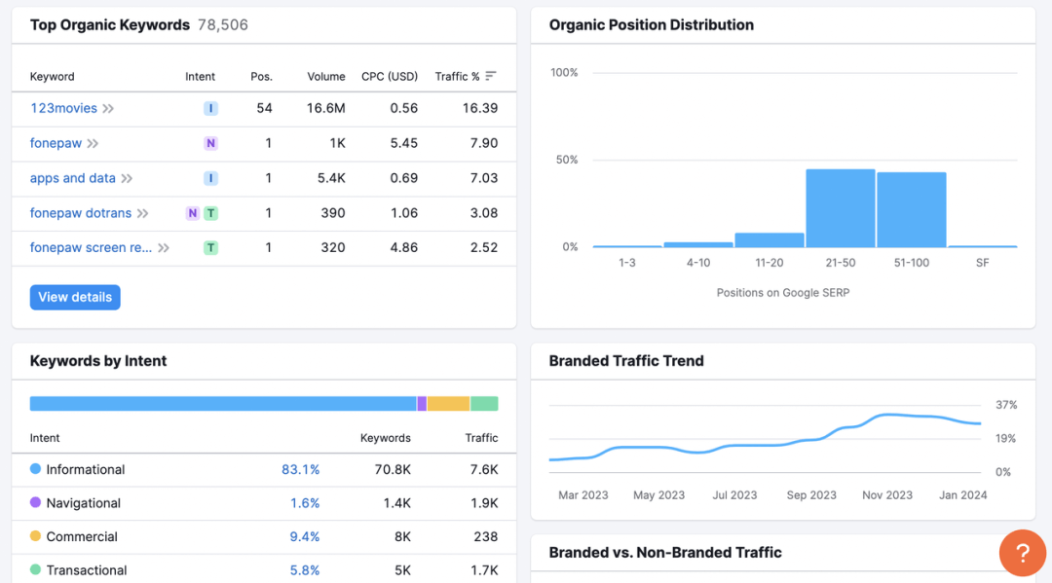The width and height of the screenshot is (1052, 583).
Task: Click the 9.4% Commercial percentage link
Action: click(304, 536)
